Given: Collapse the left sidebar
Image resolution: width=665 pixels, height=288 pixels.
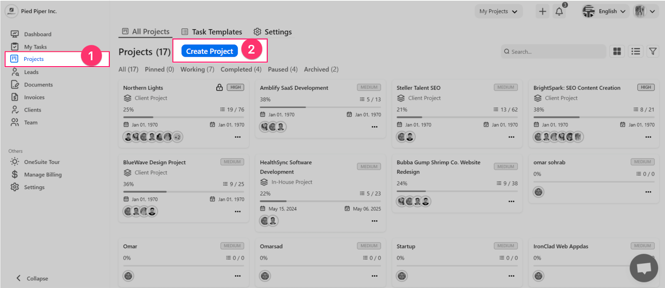Looking at the screenshot, I should [32, 278].
